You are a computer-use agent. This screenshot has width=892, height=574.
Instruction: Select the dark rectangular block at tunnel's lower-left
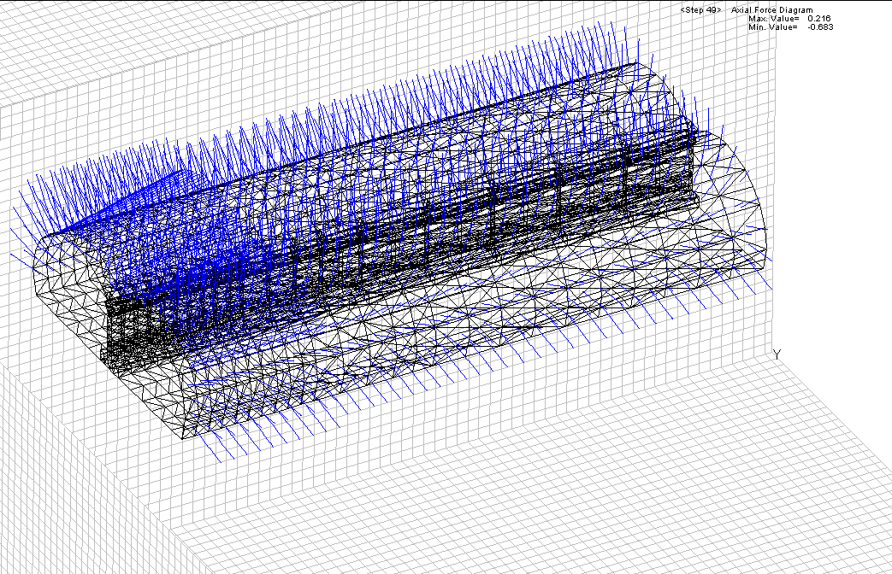[x=137, y=333]
